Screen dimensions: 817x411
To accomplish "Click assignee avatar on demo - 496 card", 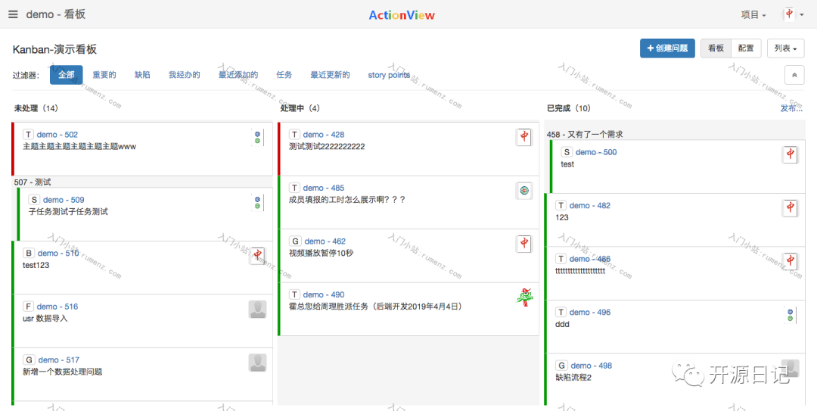I will 791,315.
